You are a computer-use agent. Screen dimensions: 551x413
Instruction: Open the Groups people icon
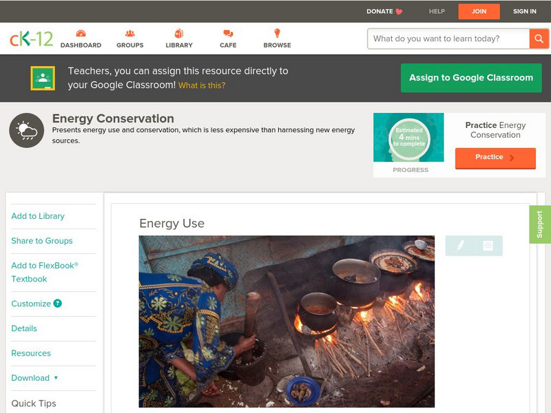[x=130, y=33]
